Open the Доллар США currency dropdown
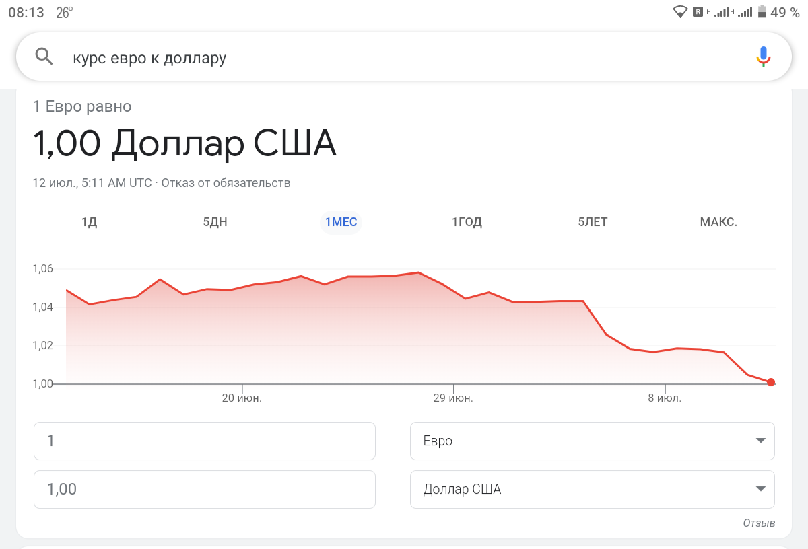 (592, 489)
